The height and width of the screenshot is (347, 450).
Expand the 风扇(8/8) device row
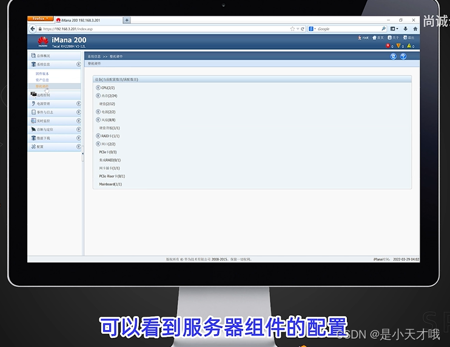[98, 120]
